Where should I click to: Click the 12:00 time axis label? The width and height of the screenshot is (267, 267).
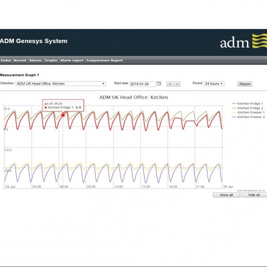118,187
